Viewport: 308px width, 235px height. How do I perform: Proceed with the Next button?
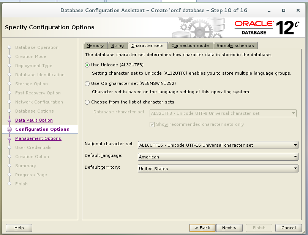point(229,228)
